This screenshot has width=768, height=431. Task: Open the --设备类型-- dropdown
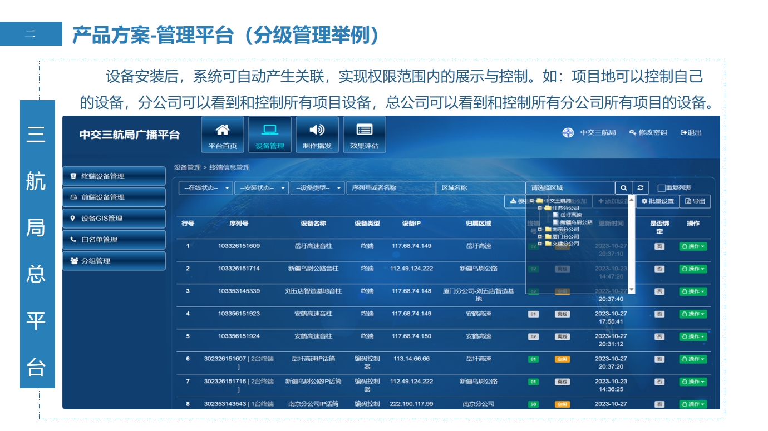(x=317, y=188)
